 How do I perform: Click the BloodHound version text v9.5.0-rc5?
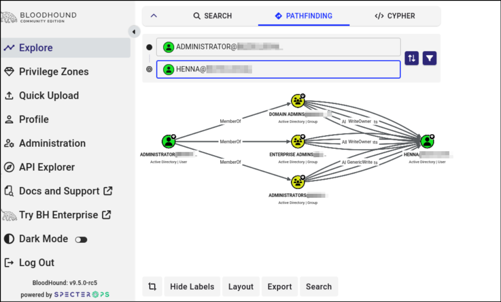click(x=65, y=283)
